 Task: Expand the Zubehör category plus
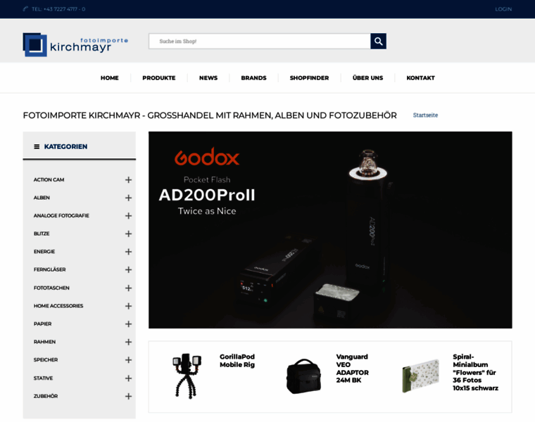click(128, 396)
